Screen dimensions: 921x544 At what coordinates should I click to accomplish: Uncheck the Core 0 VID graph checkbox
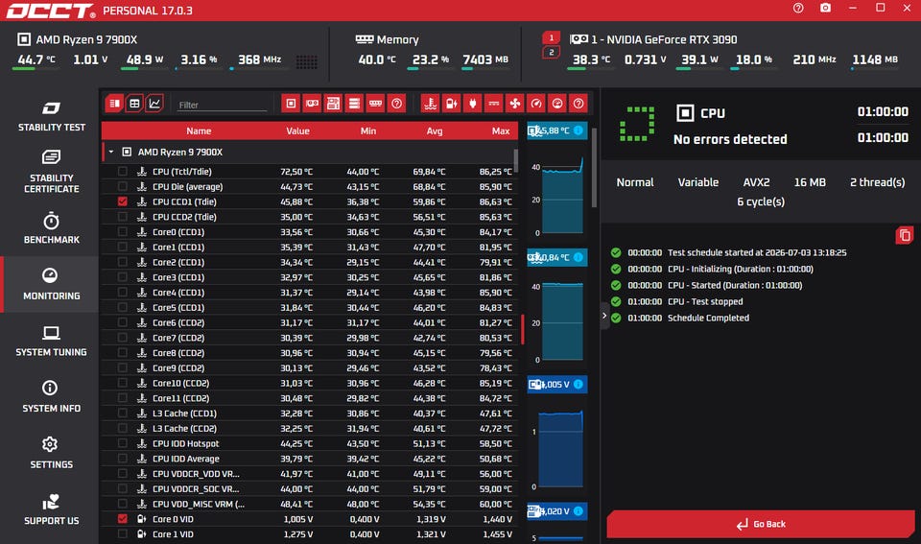tap(122, 519)
